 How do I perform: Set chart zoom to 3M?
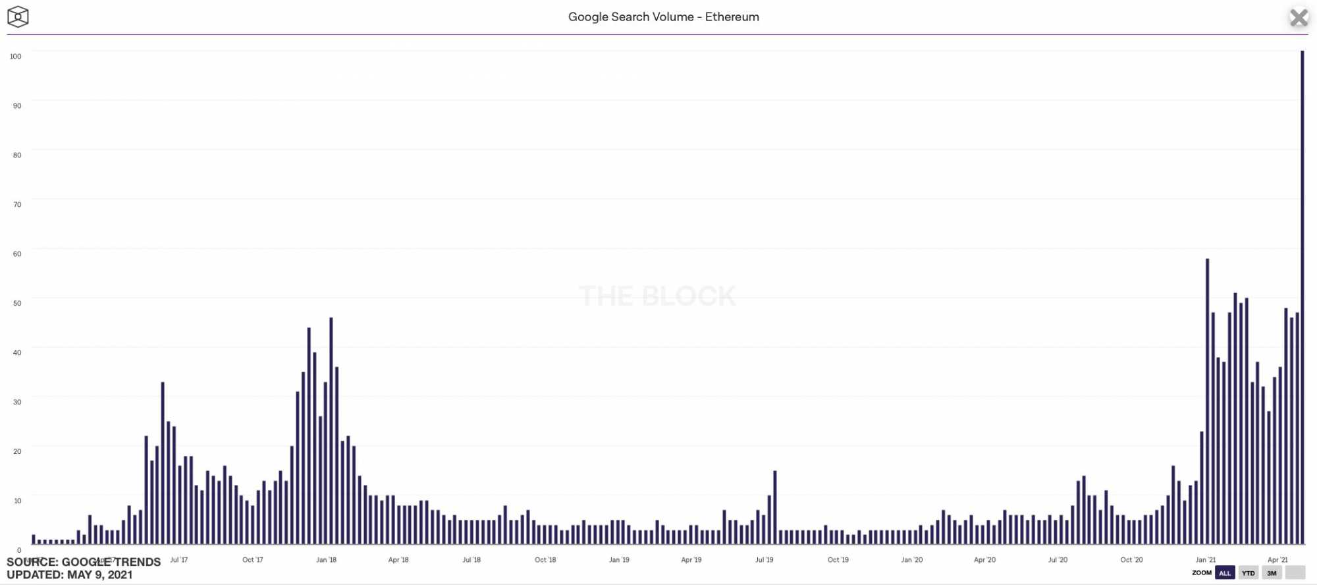(x=1272, y=573)
